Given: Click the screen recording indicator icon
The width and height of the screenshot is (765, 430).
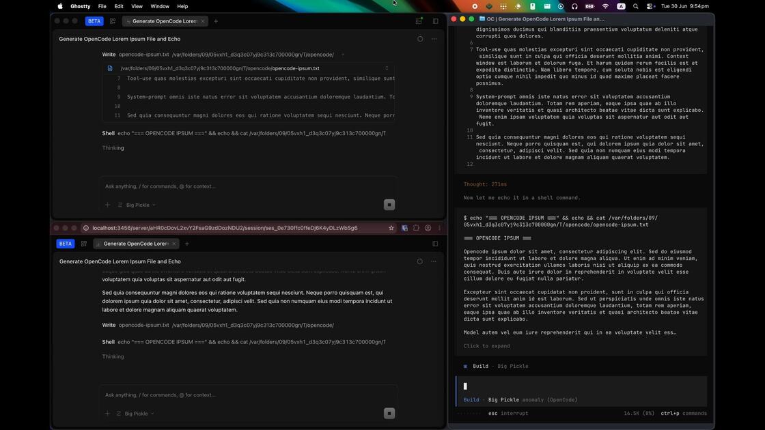Looking at the screenshot, I should (475, 6).
